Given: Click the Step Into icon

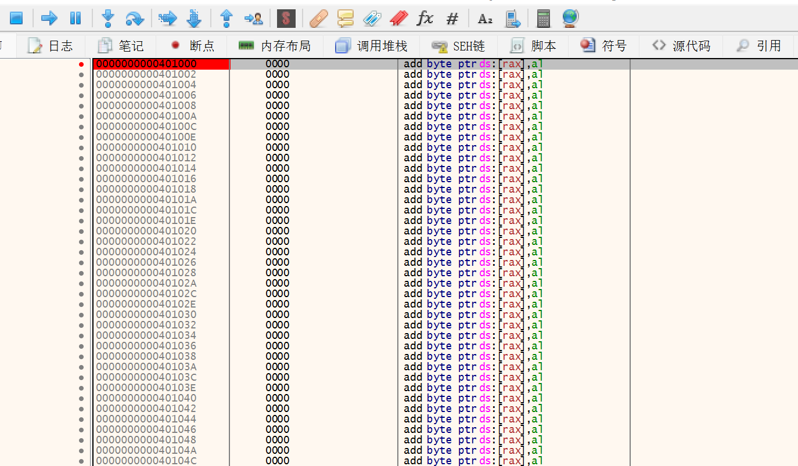Looking at the screenshot, I should [107, 19].
